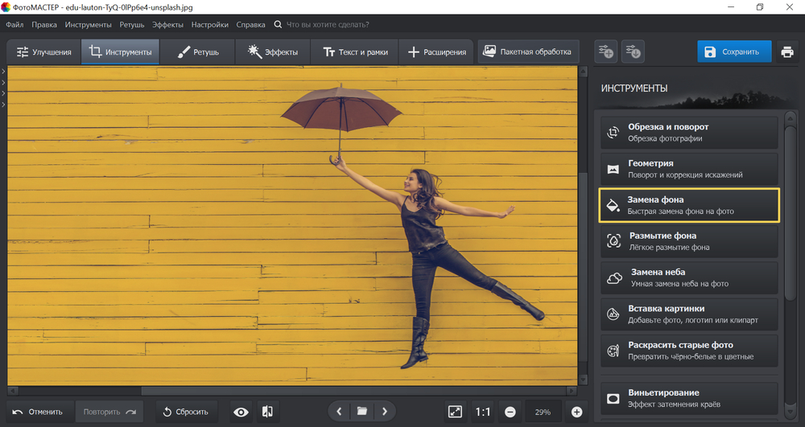
Task: Go to the next photo arrow
Action: (x=385, y=412)
